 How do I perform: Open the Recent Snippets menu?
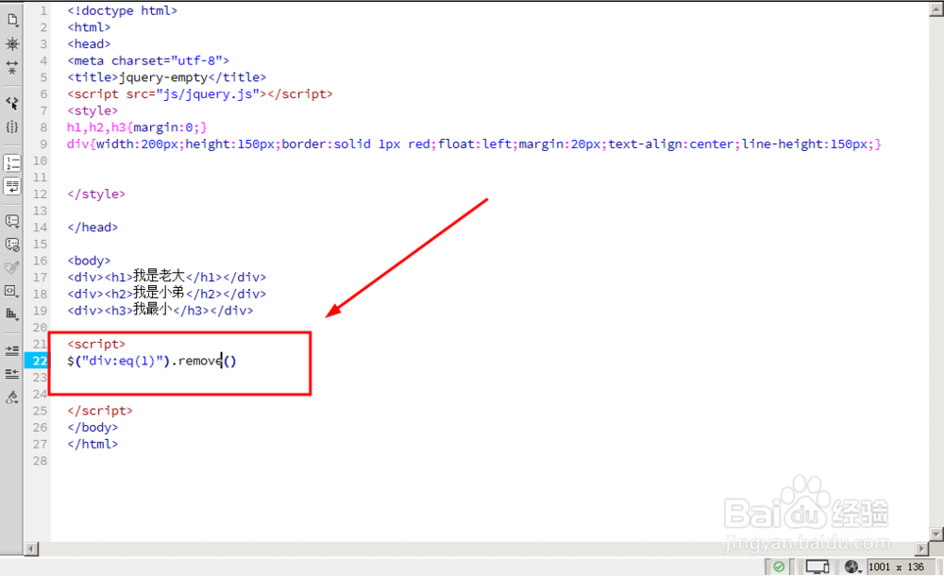(x=12, y=291)
